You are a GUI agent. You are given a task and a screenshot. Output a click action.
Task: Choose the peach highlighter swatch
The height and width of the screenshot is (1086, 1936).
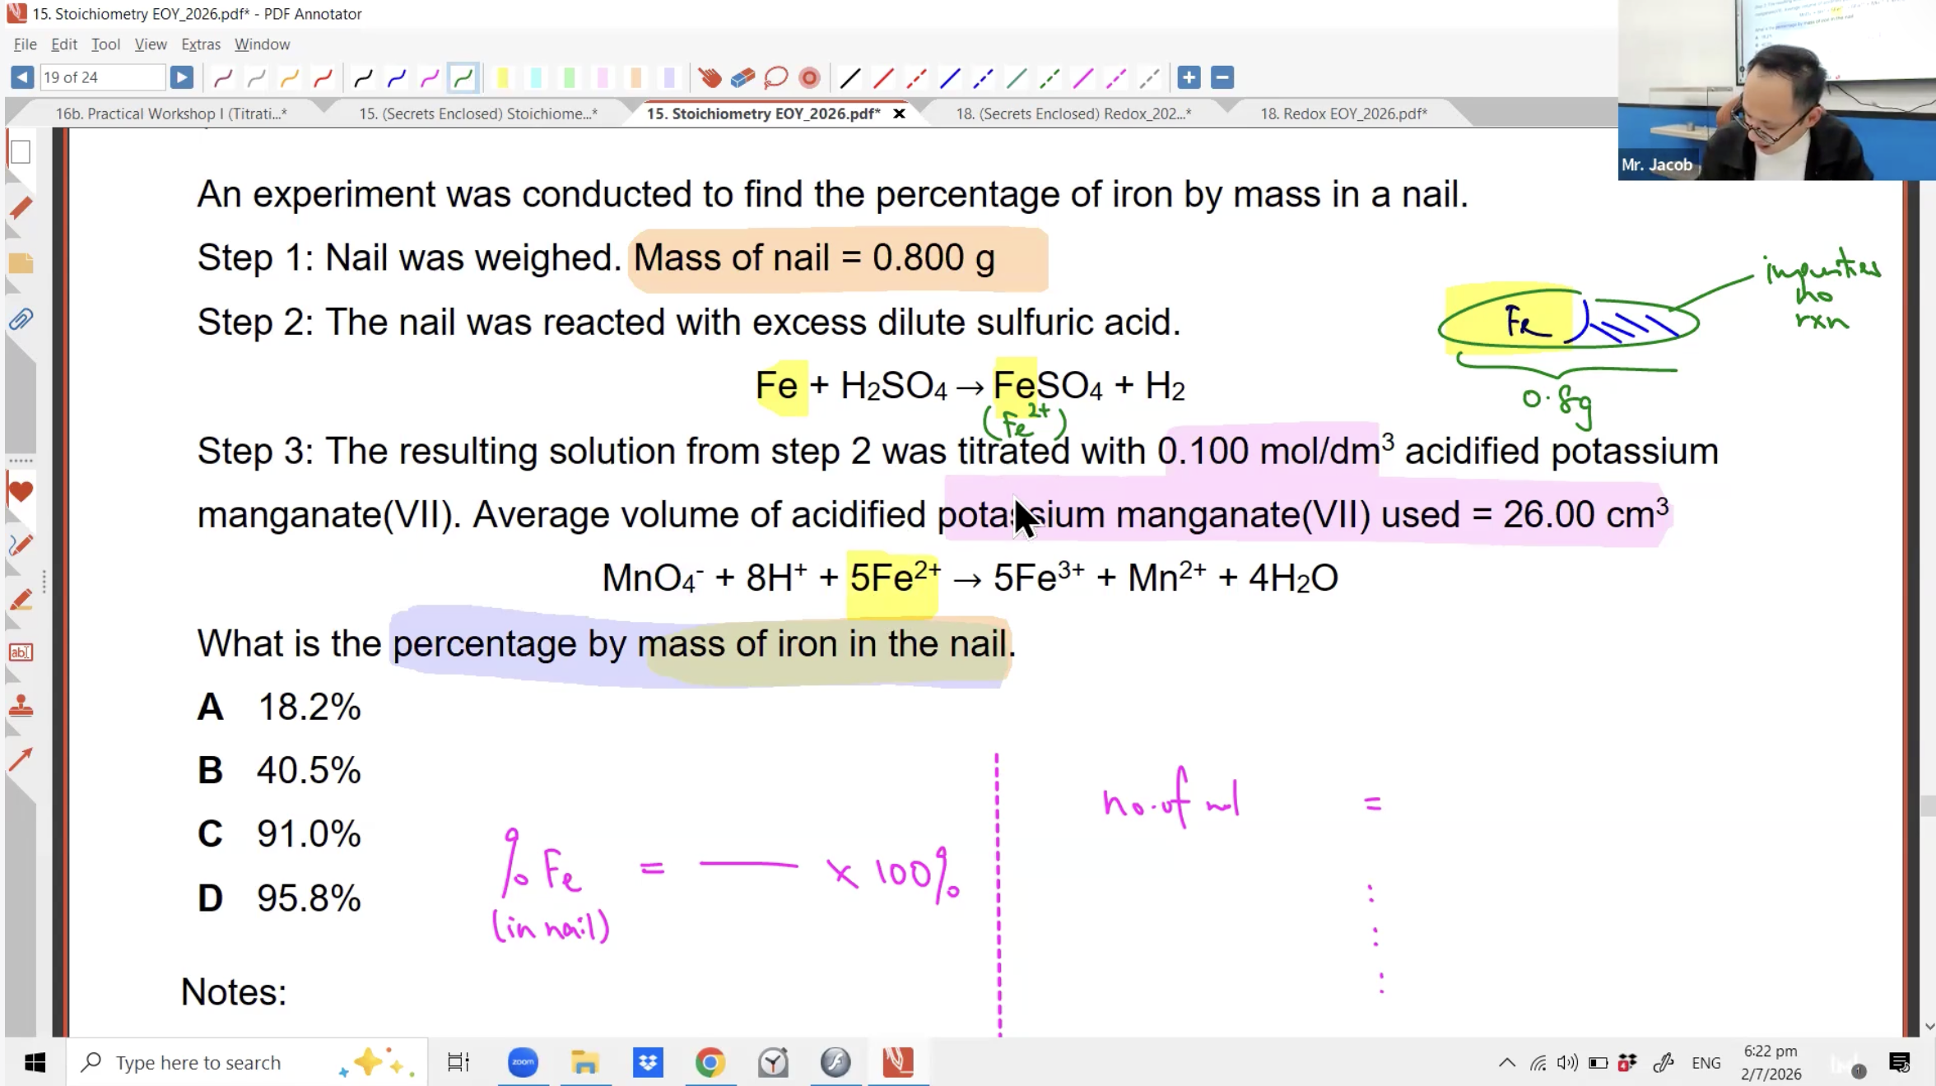coord(635,78)
